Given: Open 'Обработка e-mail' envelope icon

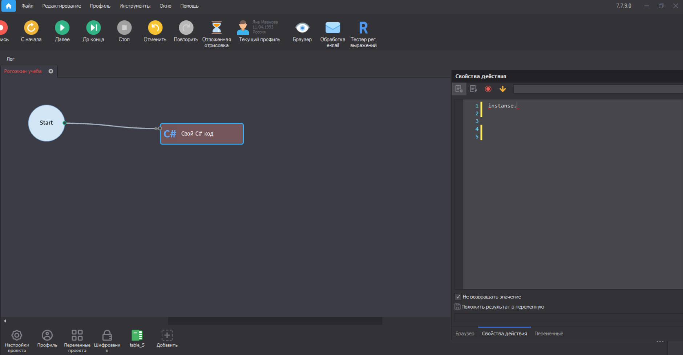Looking at the screenshot, I should pos(332,28).
